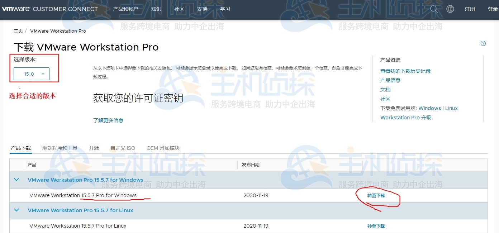The height and width of the screenshot is (233, 499).
Task: Click 转至下载 for Workstation Pro for Windows
Action: pyautogui.click(x=375, y=195)
